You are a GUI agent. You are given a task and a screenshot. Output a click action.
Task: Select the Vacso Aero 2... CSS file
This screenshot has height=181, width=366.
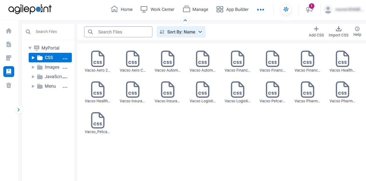[98, 61]
